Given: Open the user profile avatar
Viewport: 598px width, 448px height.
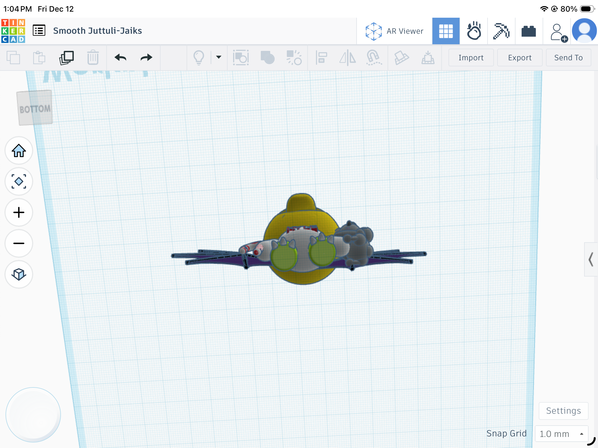Looking at the screenshot, I should pos(584,31).
